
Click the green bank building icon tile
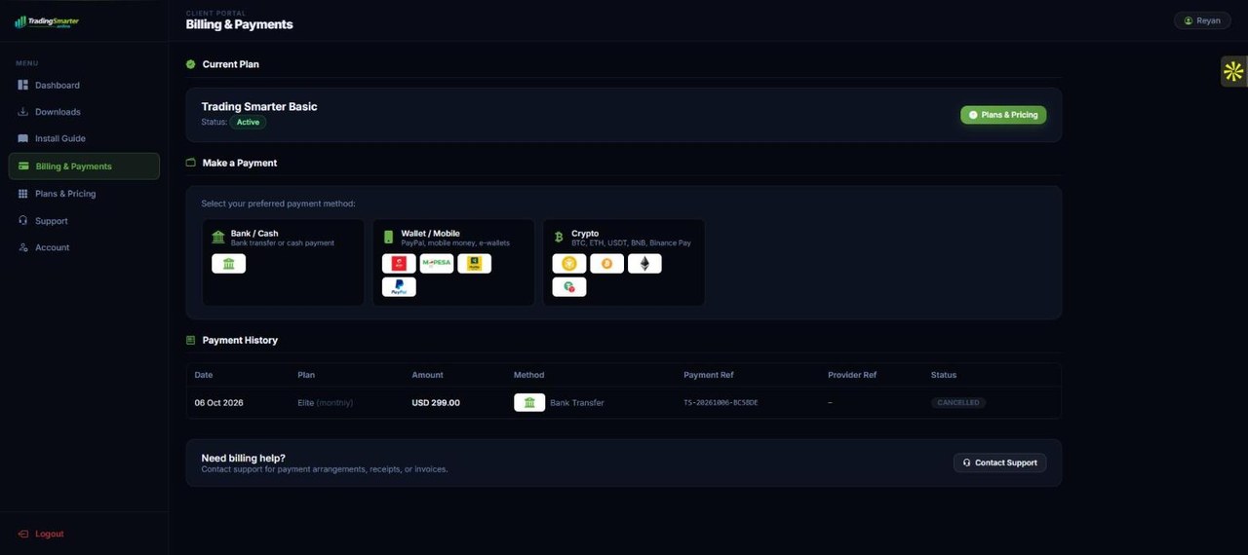[x=228, y=264]
